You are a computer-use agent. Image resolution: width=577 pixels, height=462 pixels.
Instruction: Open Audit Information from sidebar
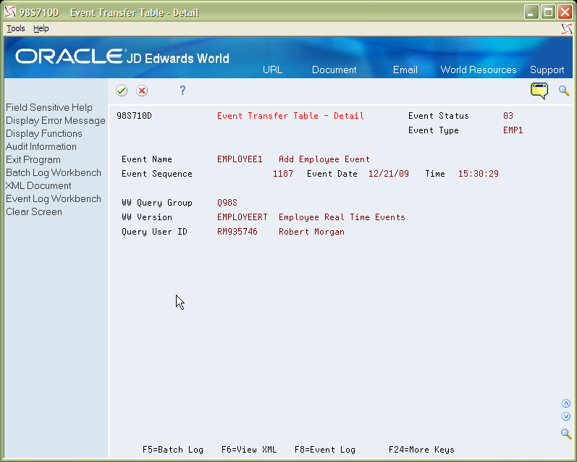click(x=41, y=146)
